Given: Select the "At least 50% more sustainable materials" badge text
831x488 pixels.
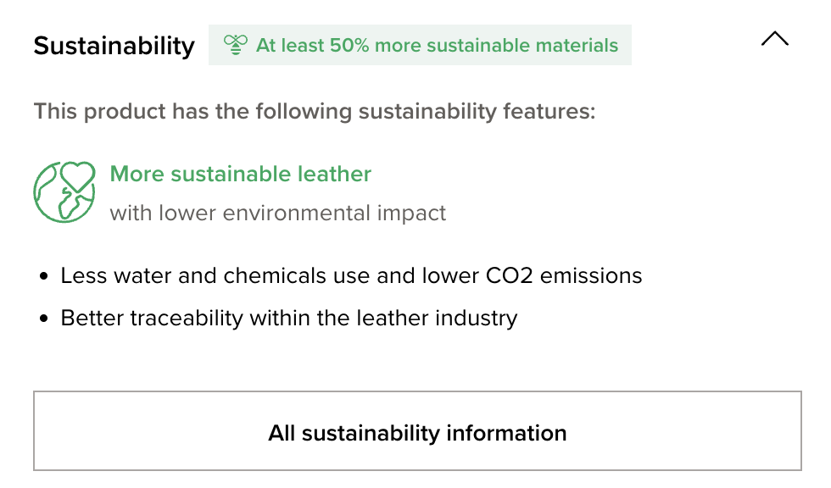Looking at the screenshot, I should [x=437, y=45].
